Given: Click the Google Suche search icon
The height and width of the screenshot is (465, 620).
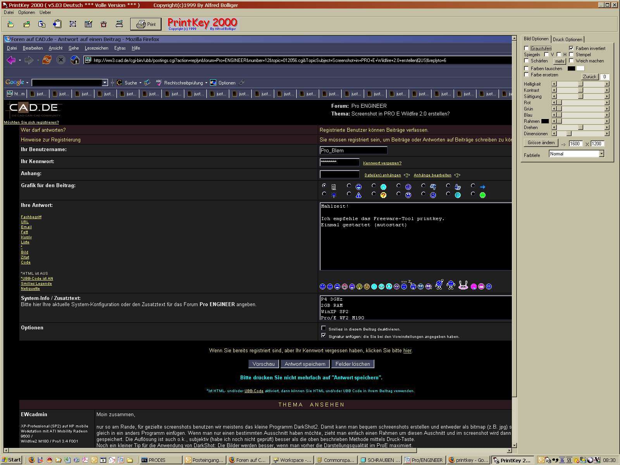Looking at the screenshot, I should (x=119, y=83).
